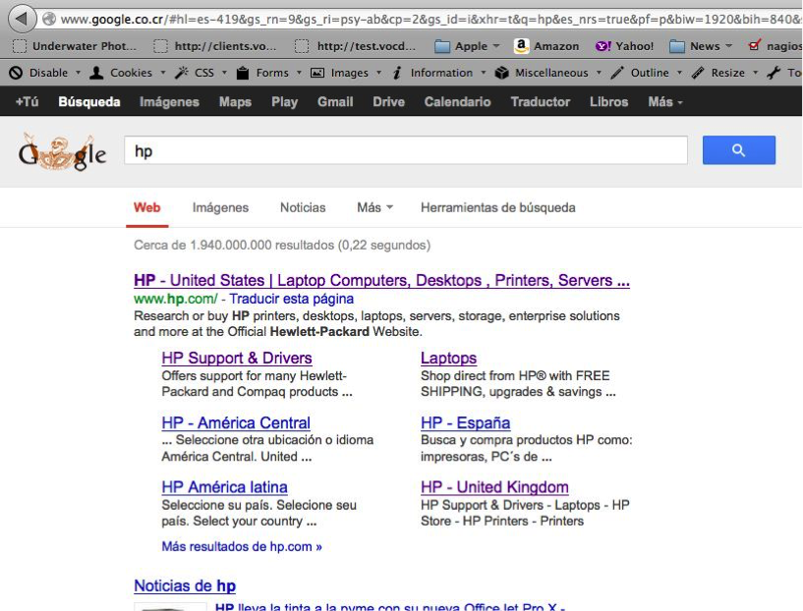This screenshot has width=803, height=611.
Task: Expand the Outline dropdown arrow
Action: click(679, 73)
